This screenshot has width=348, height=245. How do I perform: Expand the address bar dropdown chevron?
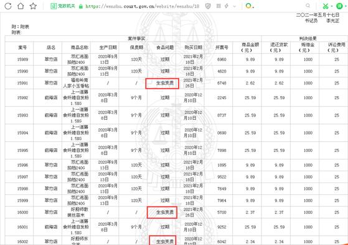click(x=235, y=6)
